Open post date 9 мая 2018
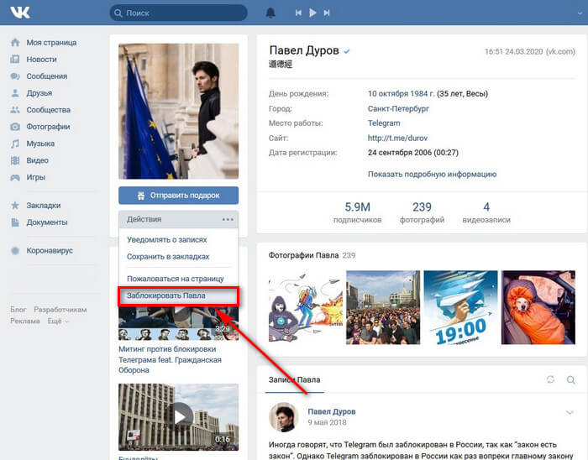The height and width of the screenshot is (460, 588). (327, 422)
